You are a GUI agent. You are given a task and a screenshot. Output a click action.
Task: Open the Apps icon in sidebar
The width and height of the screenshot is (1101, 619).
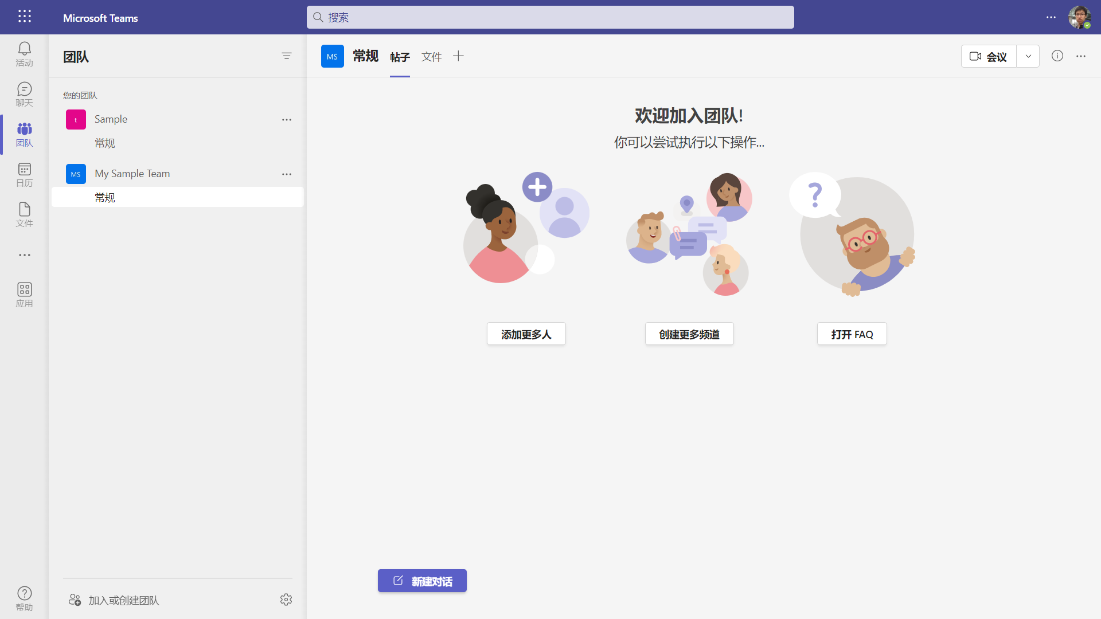pyautogui.click(x=24, y=295)
